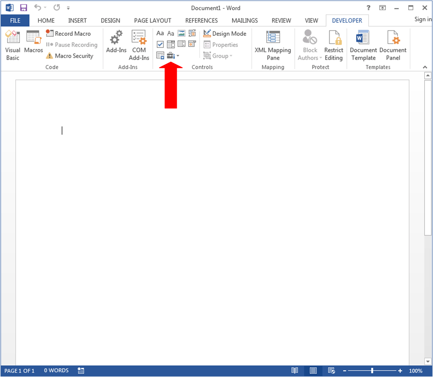Insert Date Picker content control

(192, 44)
